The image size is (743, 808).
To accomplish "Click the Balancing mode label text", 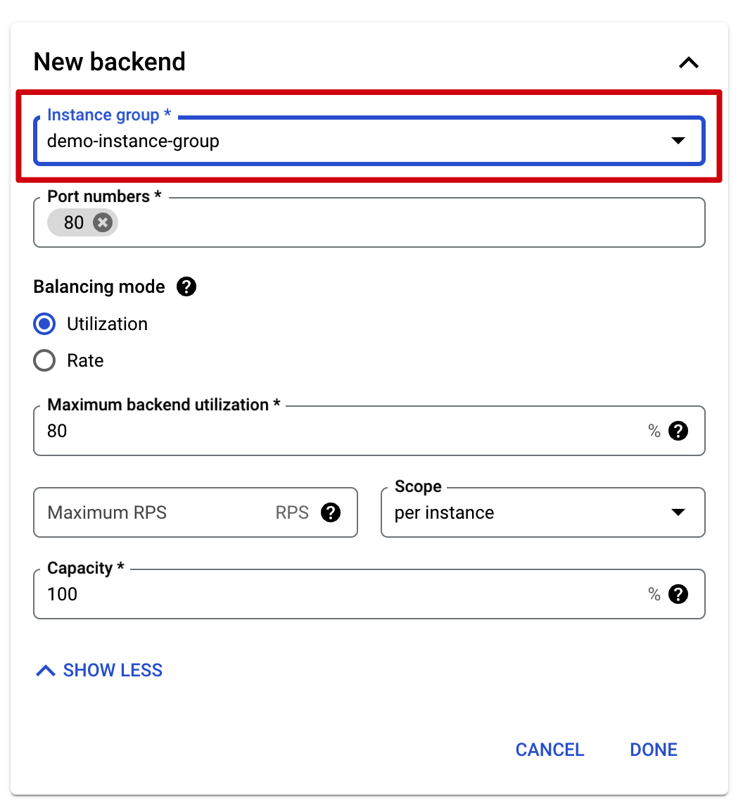I will point(99,286).
